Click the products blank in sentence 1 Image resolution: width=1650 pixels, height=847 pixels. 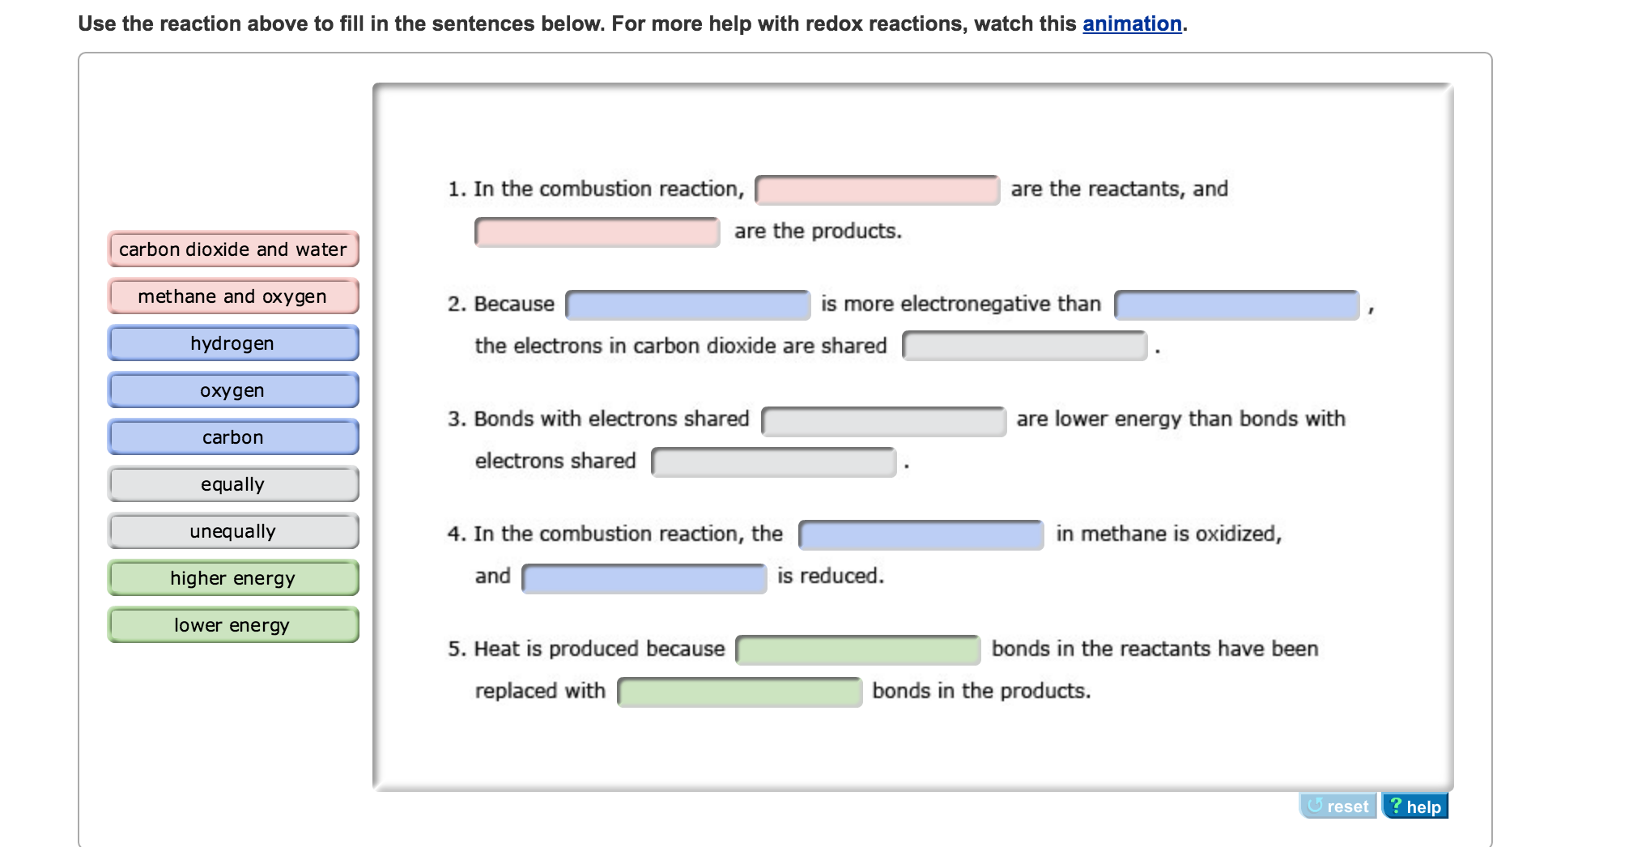(x=595, y=231)
